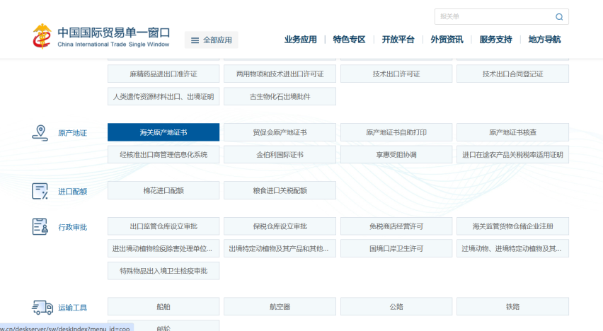
Task: Select the 邮轮 transport option
Action: point(163,326)
